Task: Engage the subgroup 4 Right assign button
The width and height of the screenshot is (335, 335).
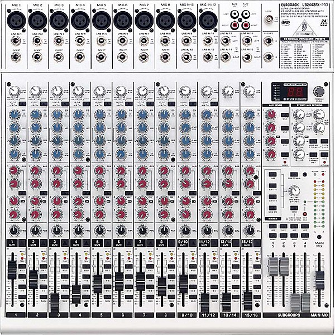Action: point(305,235)
